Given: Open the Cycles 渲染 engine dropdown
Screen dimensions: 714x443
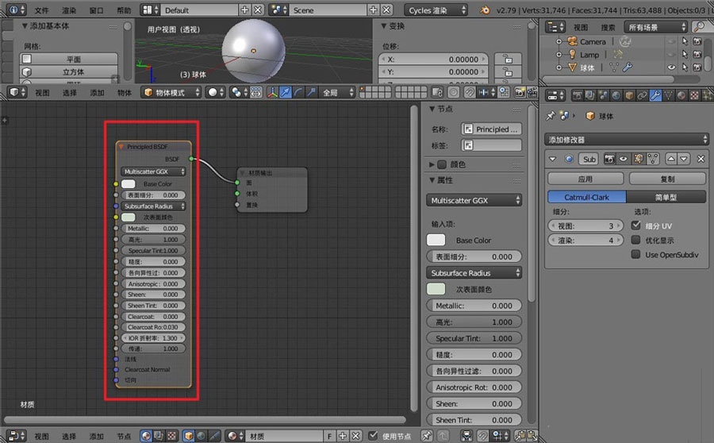Looking at the screenshot, I should pos(436,10).
